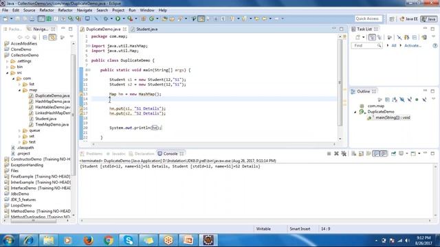Open the Source menu
Viewport: 440px width, 247px height.
coord(29,10)
